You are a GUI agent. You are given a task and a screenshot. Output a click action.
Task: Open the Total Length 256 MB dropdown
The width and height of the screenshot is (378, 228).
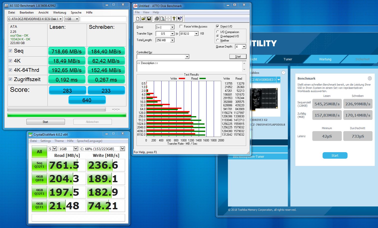click(x=172, y=40)
